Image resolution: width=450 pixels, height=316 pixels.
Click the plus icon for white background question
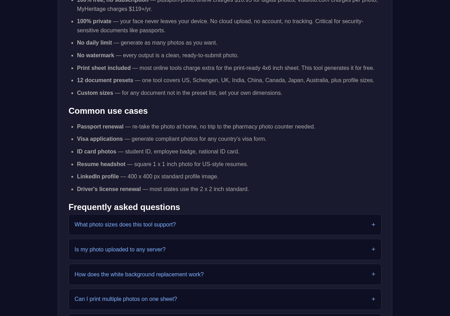(x=373, y=274)
